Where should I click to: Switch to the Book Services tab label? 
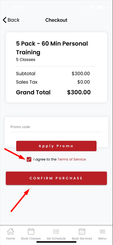(x=82, y=239)
